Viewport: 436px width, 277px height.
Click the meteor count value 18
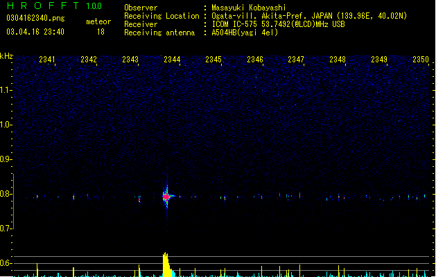(101, 32)
